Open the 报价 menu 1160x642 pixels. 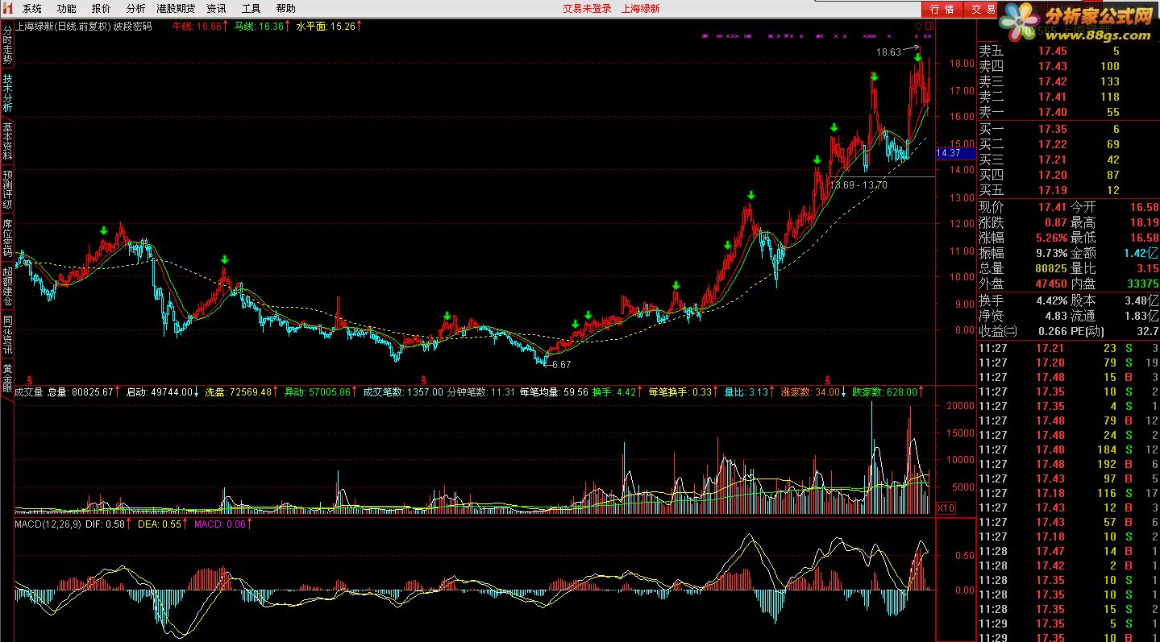click(x=102, y=9)
